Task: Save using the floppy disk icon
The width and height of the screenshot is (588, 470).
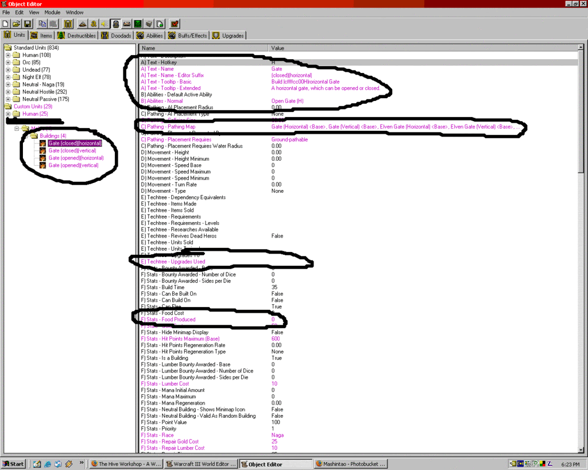Action: [27, 24]
